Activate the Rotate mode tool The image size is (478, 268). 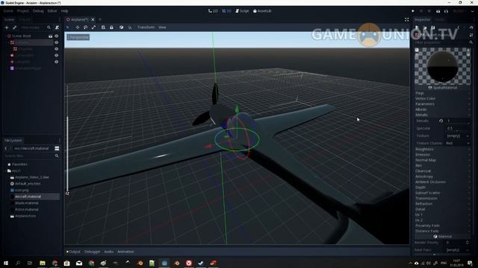(x=86, y=28)
